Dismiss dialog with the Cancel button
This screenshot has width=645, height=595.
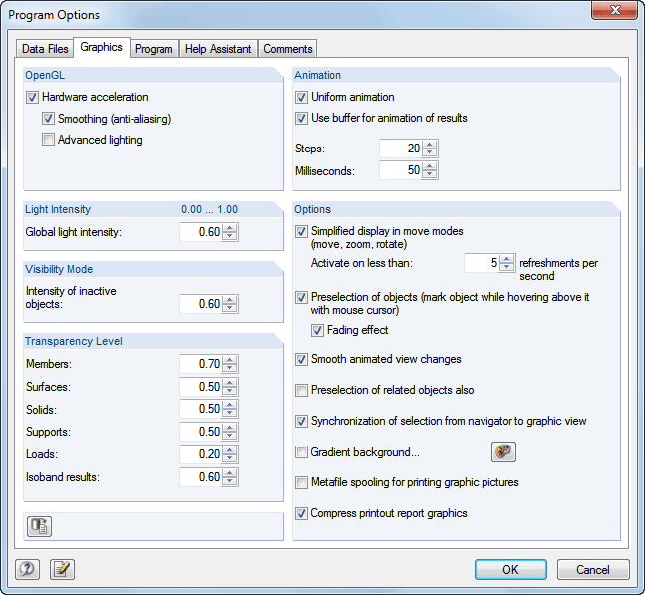[x=593, y=569]
